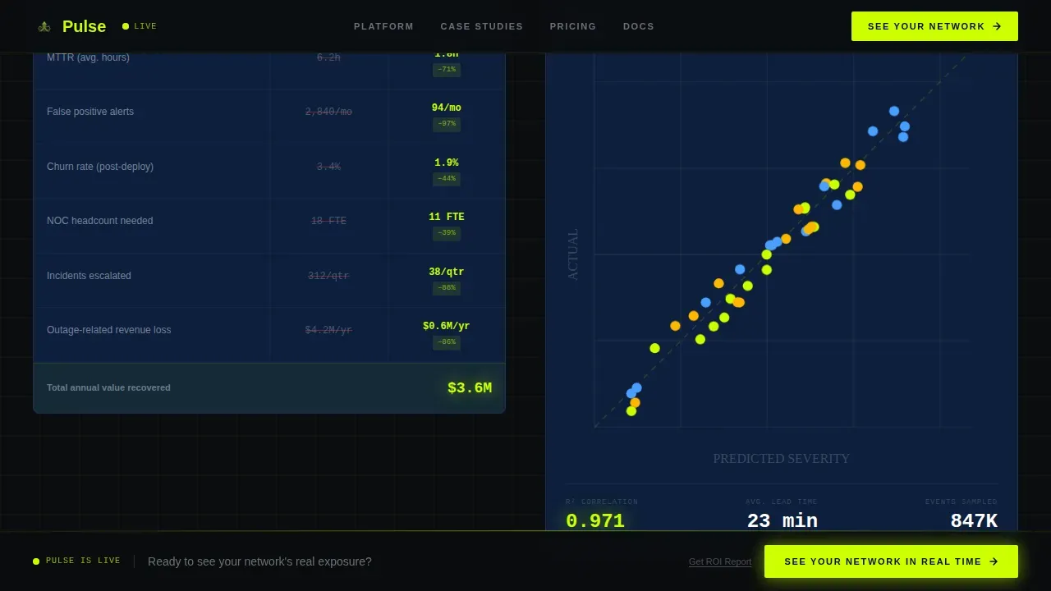Click the Pulse brand name

(84, 26)
